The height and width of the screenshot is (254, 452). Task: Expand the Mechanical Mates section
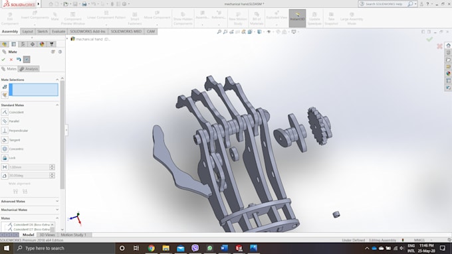coord(57,210)
